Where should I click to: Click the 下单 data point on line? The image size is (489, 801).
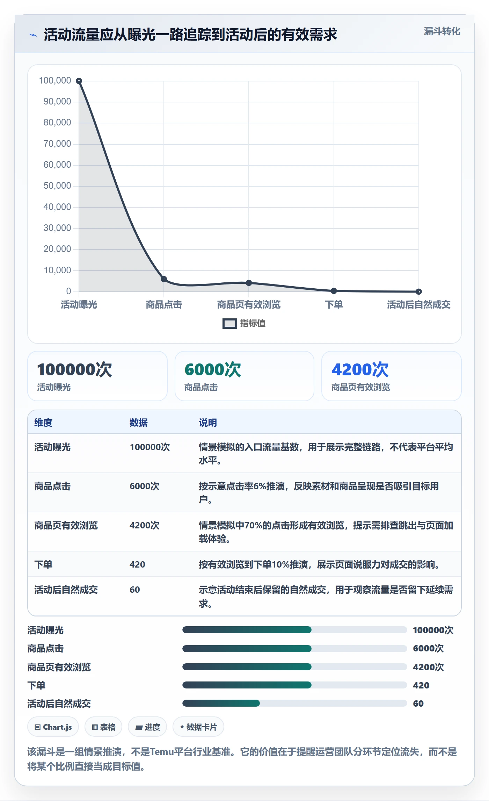click(x=334, y=291)
